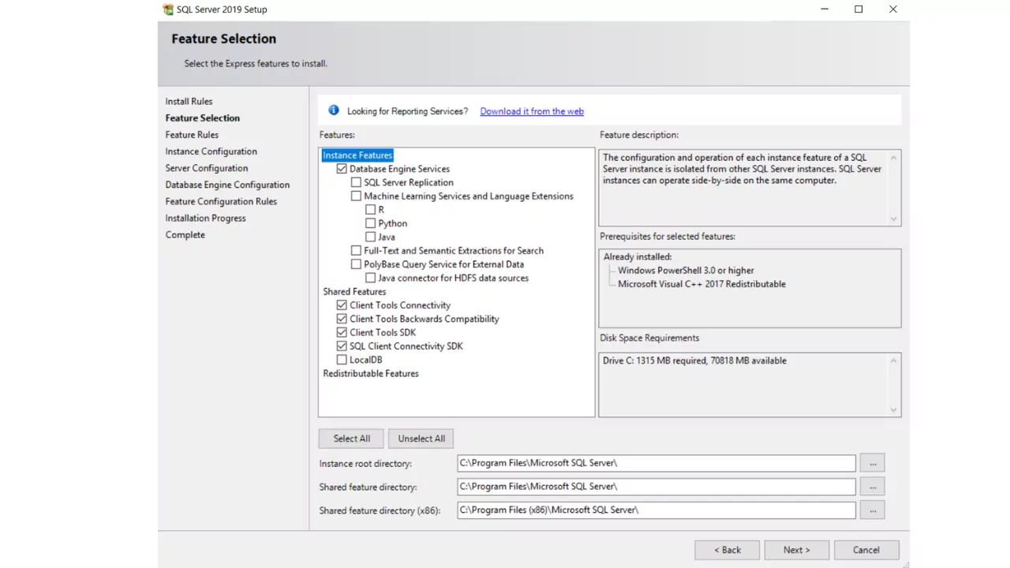The image size is (1010, 568).
Task: Tick the R feature checkbox
Action: click(370, 210)
